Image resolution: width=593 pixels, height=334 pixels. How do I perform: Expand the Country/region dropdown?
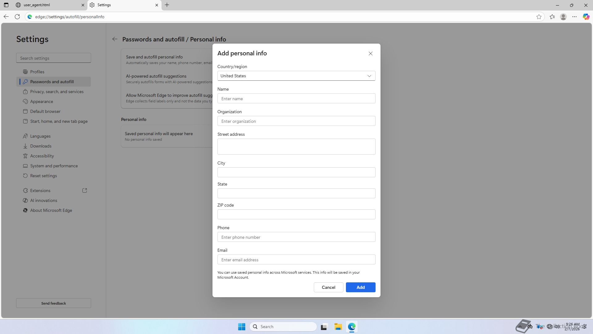[x=296, y=76]
